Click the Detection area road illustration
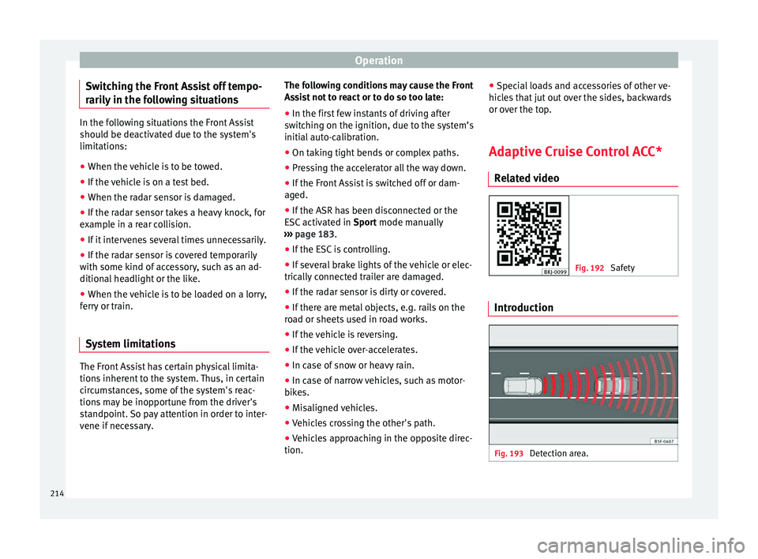Image resolution: width=758 pixels, height=559 pixels. [583, 385]
